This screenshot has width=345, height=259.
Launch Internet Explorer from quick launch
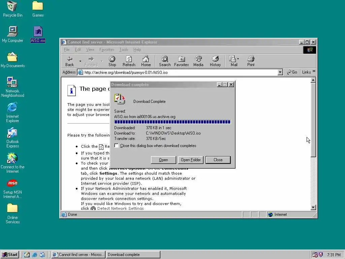coord(35,255)
